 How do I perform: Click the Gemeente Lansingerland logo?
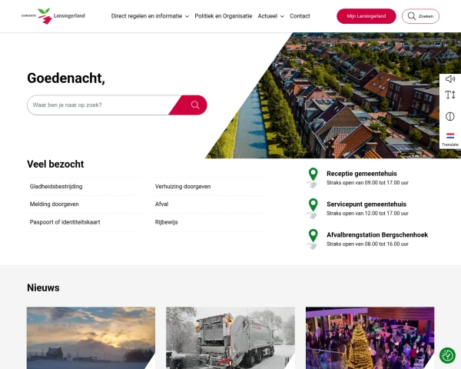(x=53, y=16)
